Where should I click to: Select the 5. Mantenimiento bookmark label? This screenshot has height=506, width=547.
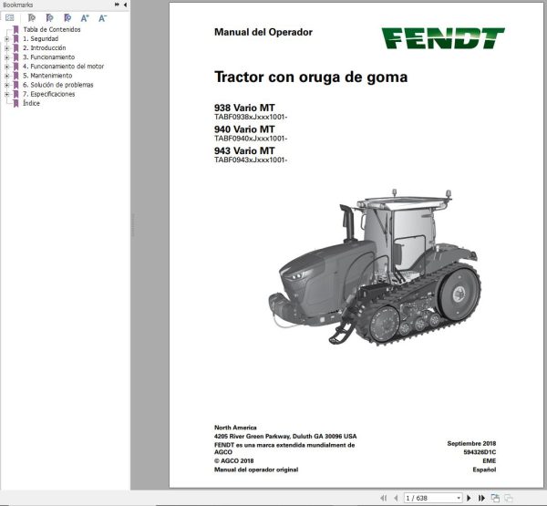click(47, 76)
